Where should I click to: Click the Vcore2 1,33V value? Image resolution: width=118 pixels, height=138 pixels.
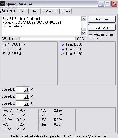(x=21, y=115)
